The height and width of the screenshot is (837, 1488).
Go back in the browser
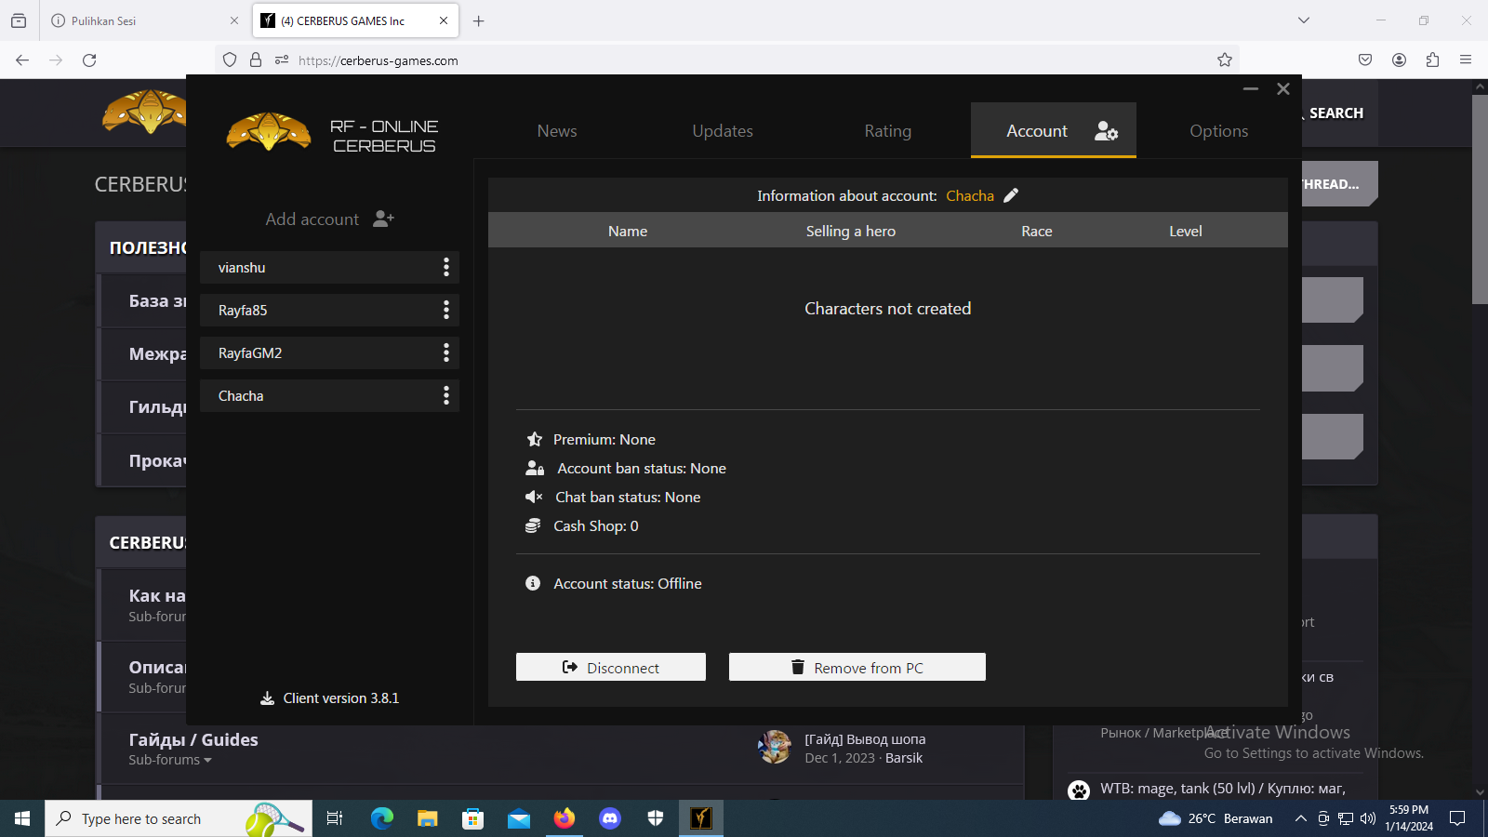22,60
